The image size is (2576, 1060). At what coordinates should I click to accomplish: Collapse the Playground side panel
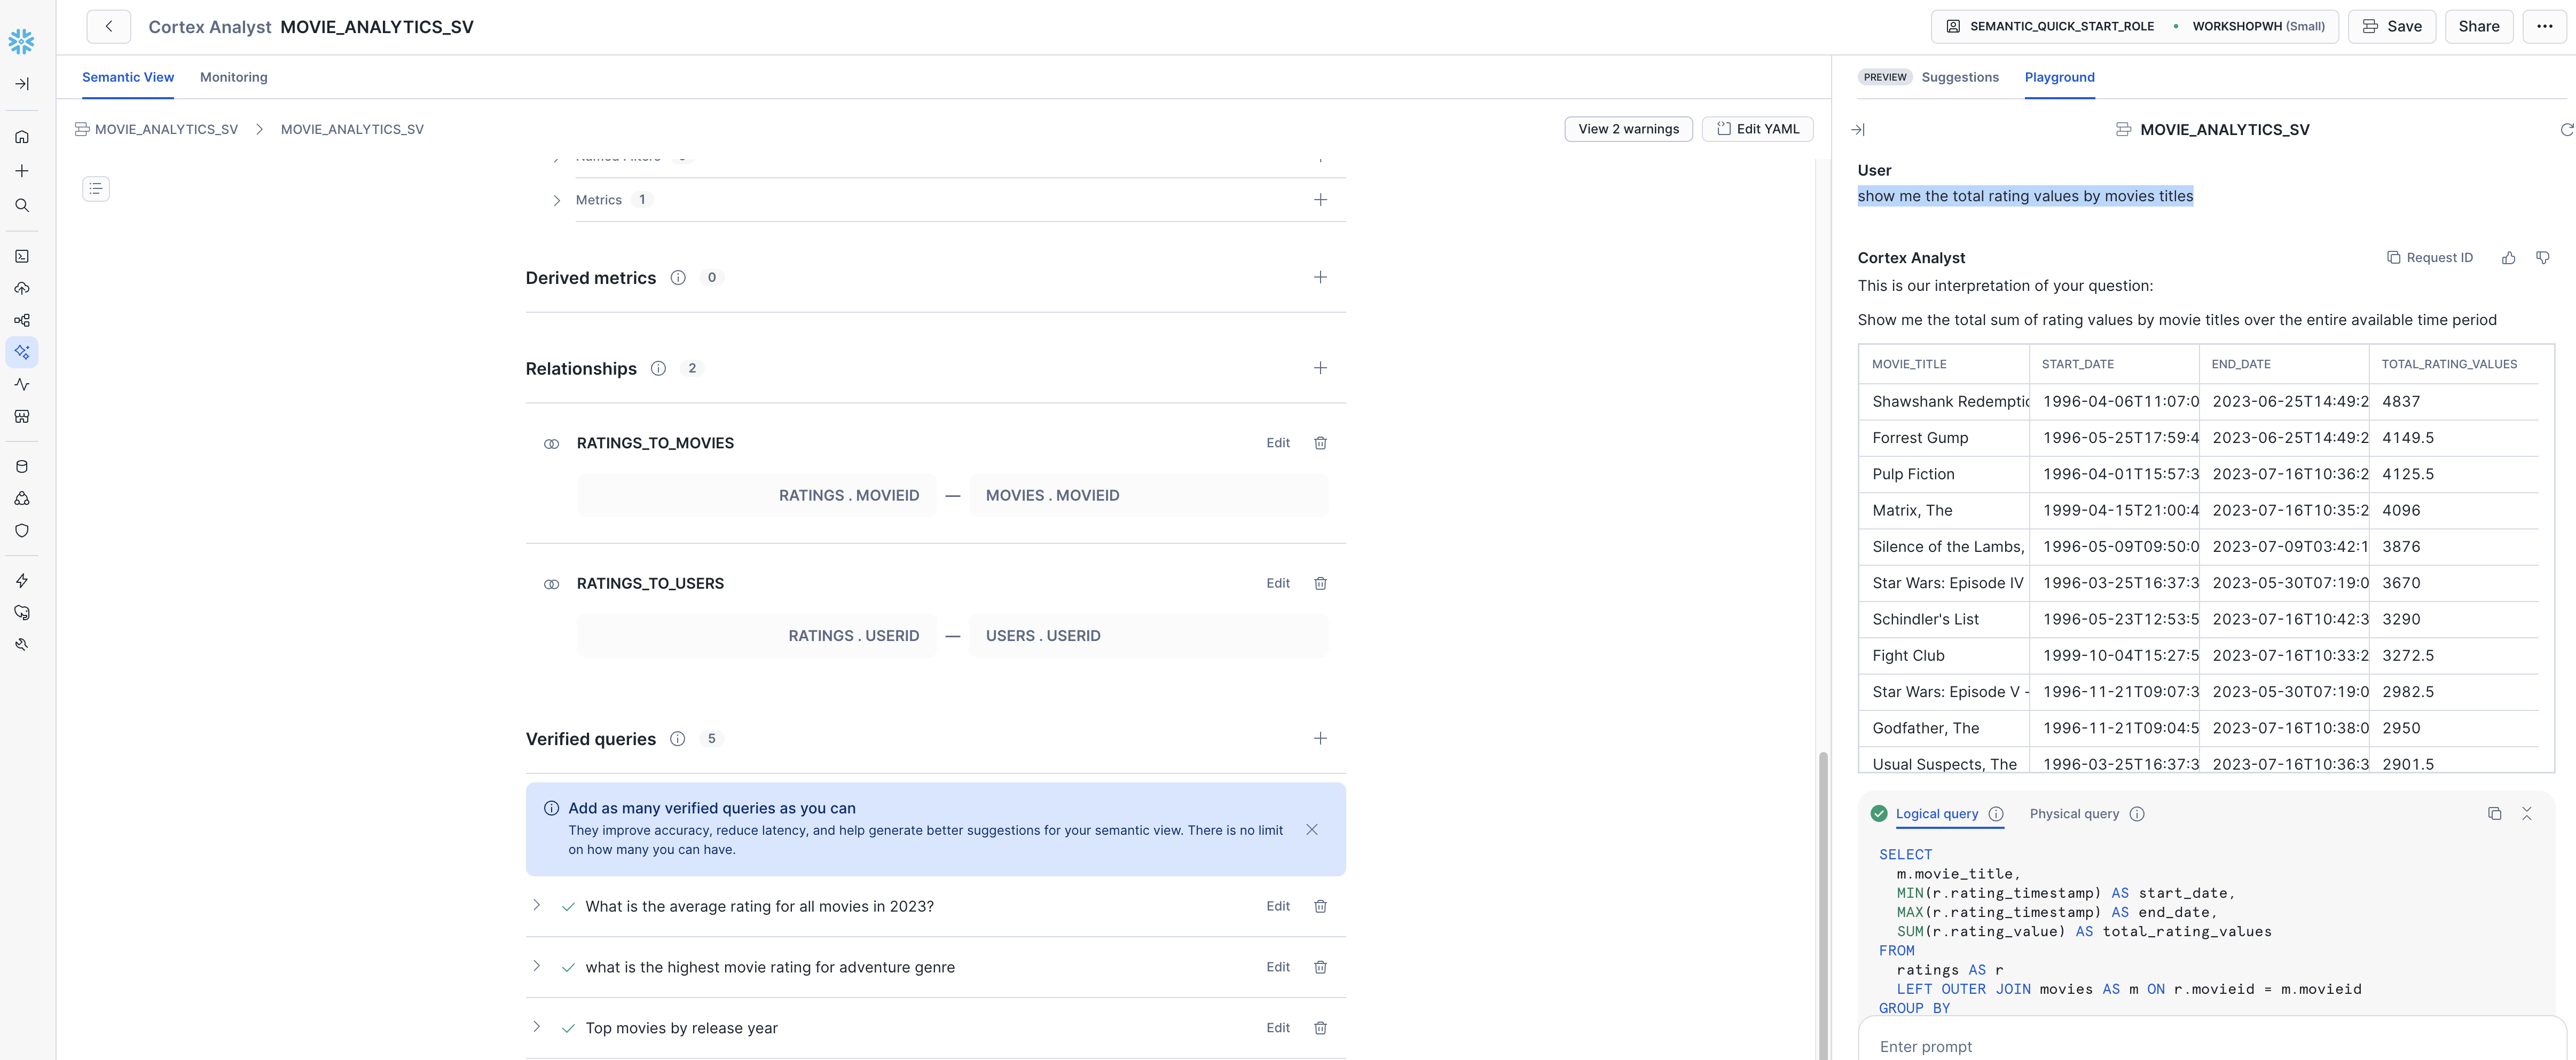pos(1858,129)
